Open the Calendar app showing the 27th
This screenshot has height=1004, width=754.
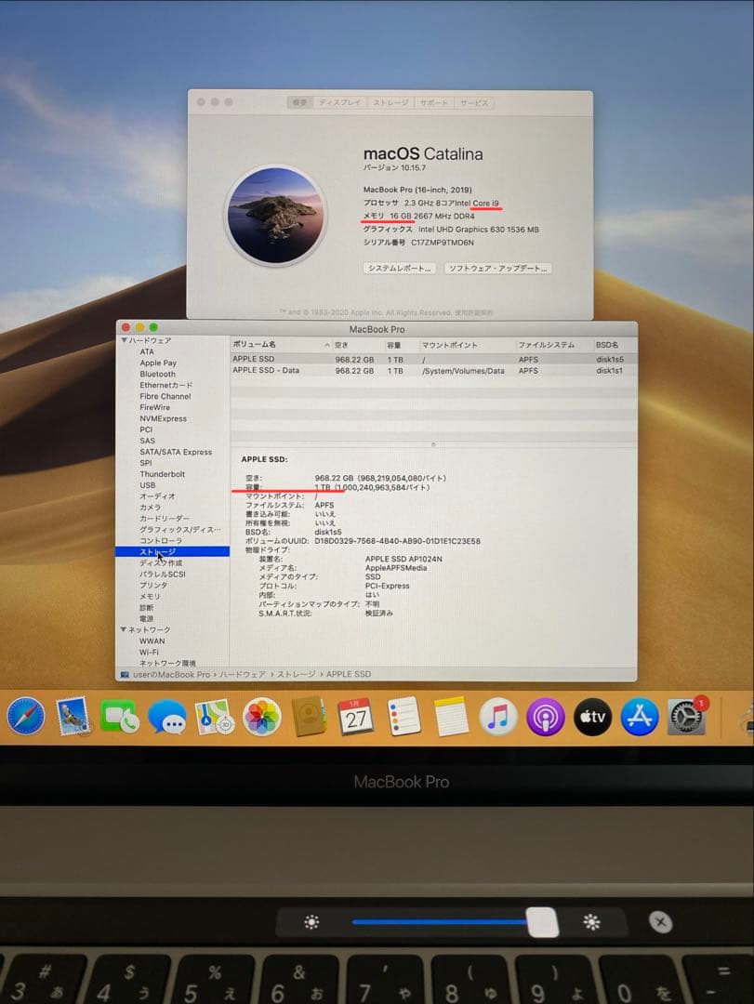[x=357, y=716]
